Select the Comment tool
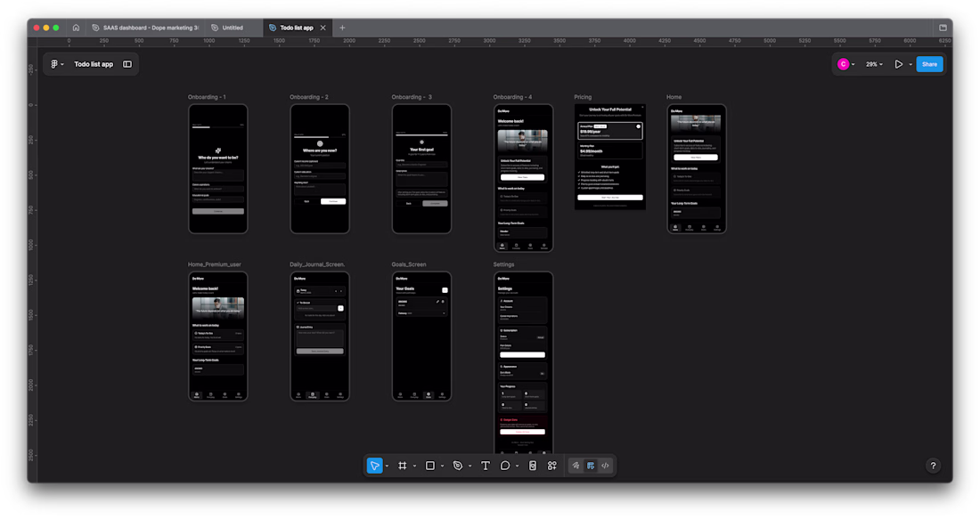Image resolution: width=980 pixels, height=519 pixels. (505, 466)
